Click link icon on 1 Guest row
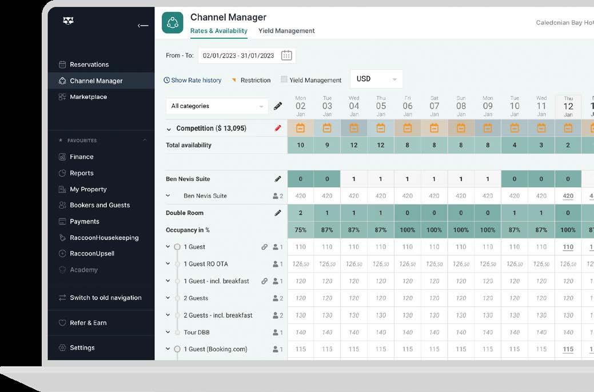The height and width of the screenshot is (392, 594). coord(265,247)
